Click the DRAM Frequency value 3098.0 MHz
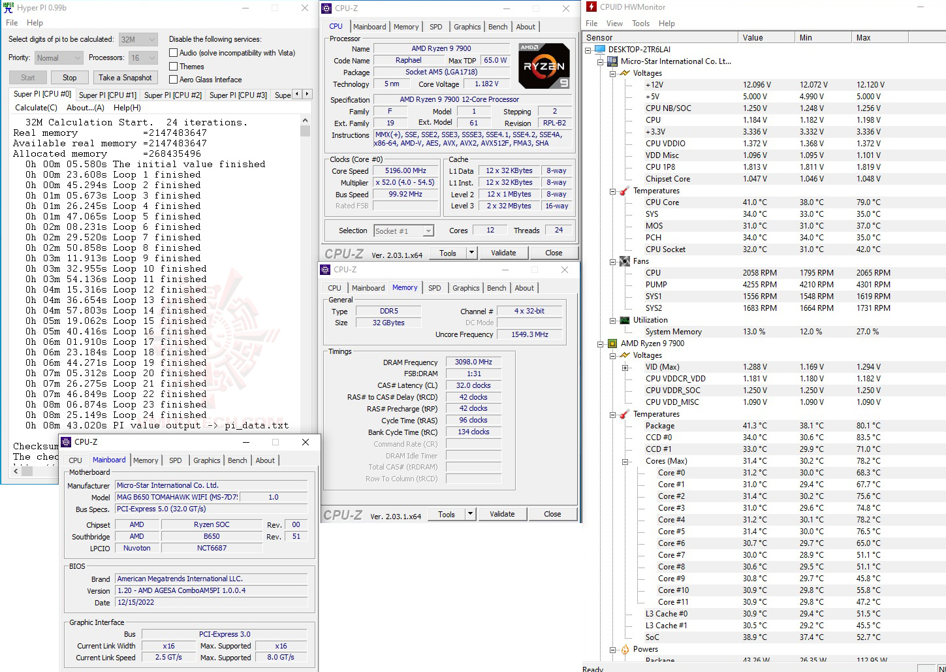 pyautogui.click(x=473, y=362)
